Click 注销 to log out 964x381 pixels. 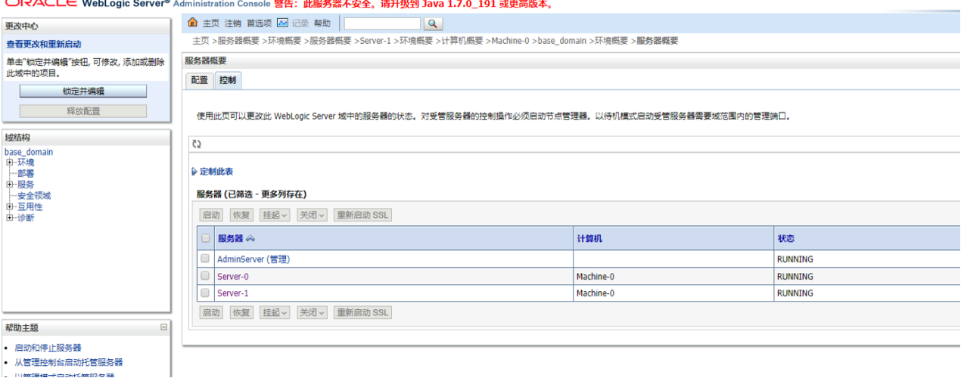click(x=233, y=24)
